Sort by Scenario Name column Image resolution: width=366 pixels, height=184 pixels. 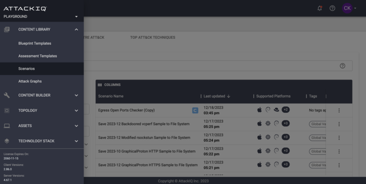[110, 96]
